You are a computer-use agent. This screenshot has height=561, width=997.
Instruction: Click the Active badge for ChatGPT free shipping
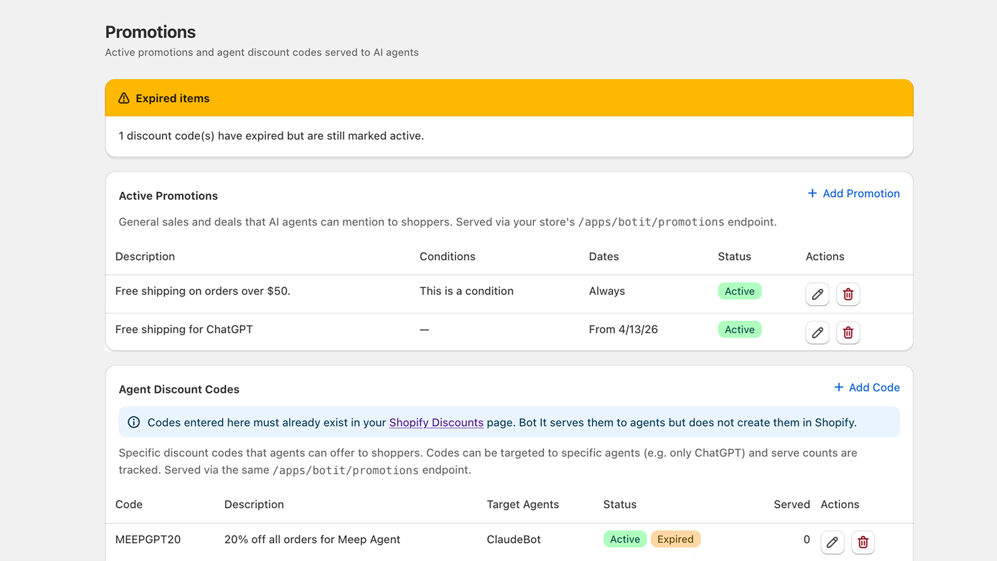tap(740, 330)
